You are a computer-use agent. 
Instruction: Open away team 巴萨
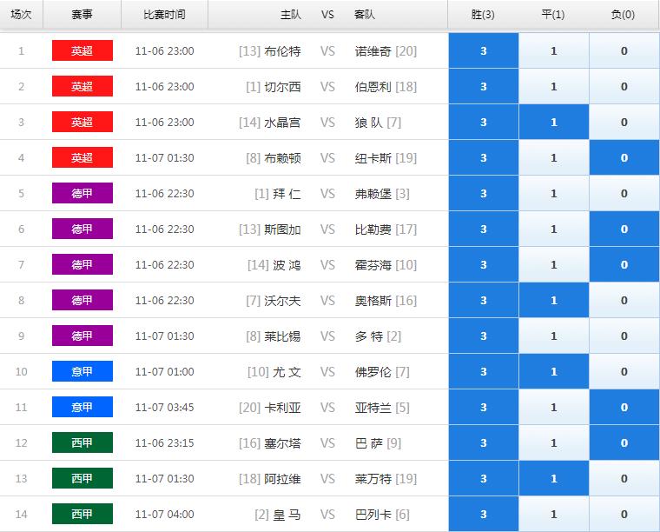click(369, 442)
